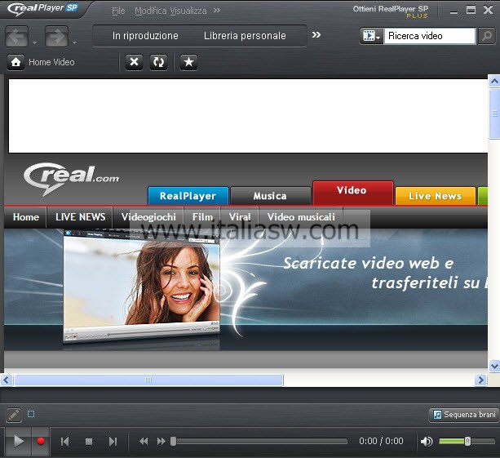The width and height of the screenshot is (500, 458).
Task: Click the real.com logo
Action: click(72, 178)
